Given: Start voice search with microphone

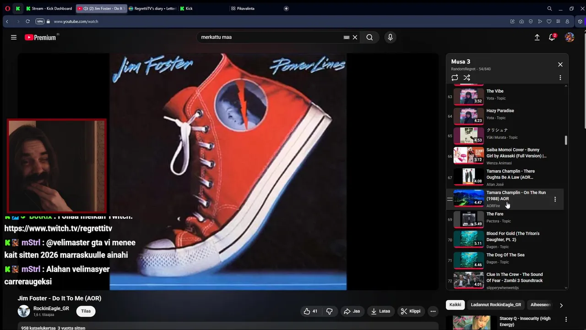Looking at the screenshot, I should pos(390,38).
